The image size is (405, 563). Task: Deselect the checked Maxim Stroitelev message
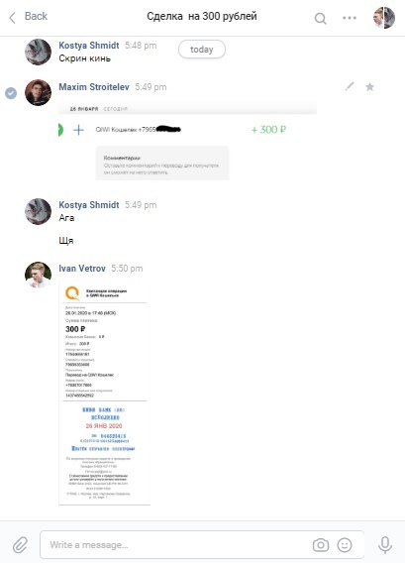11,93
